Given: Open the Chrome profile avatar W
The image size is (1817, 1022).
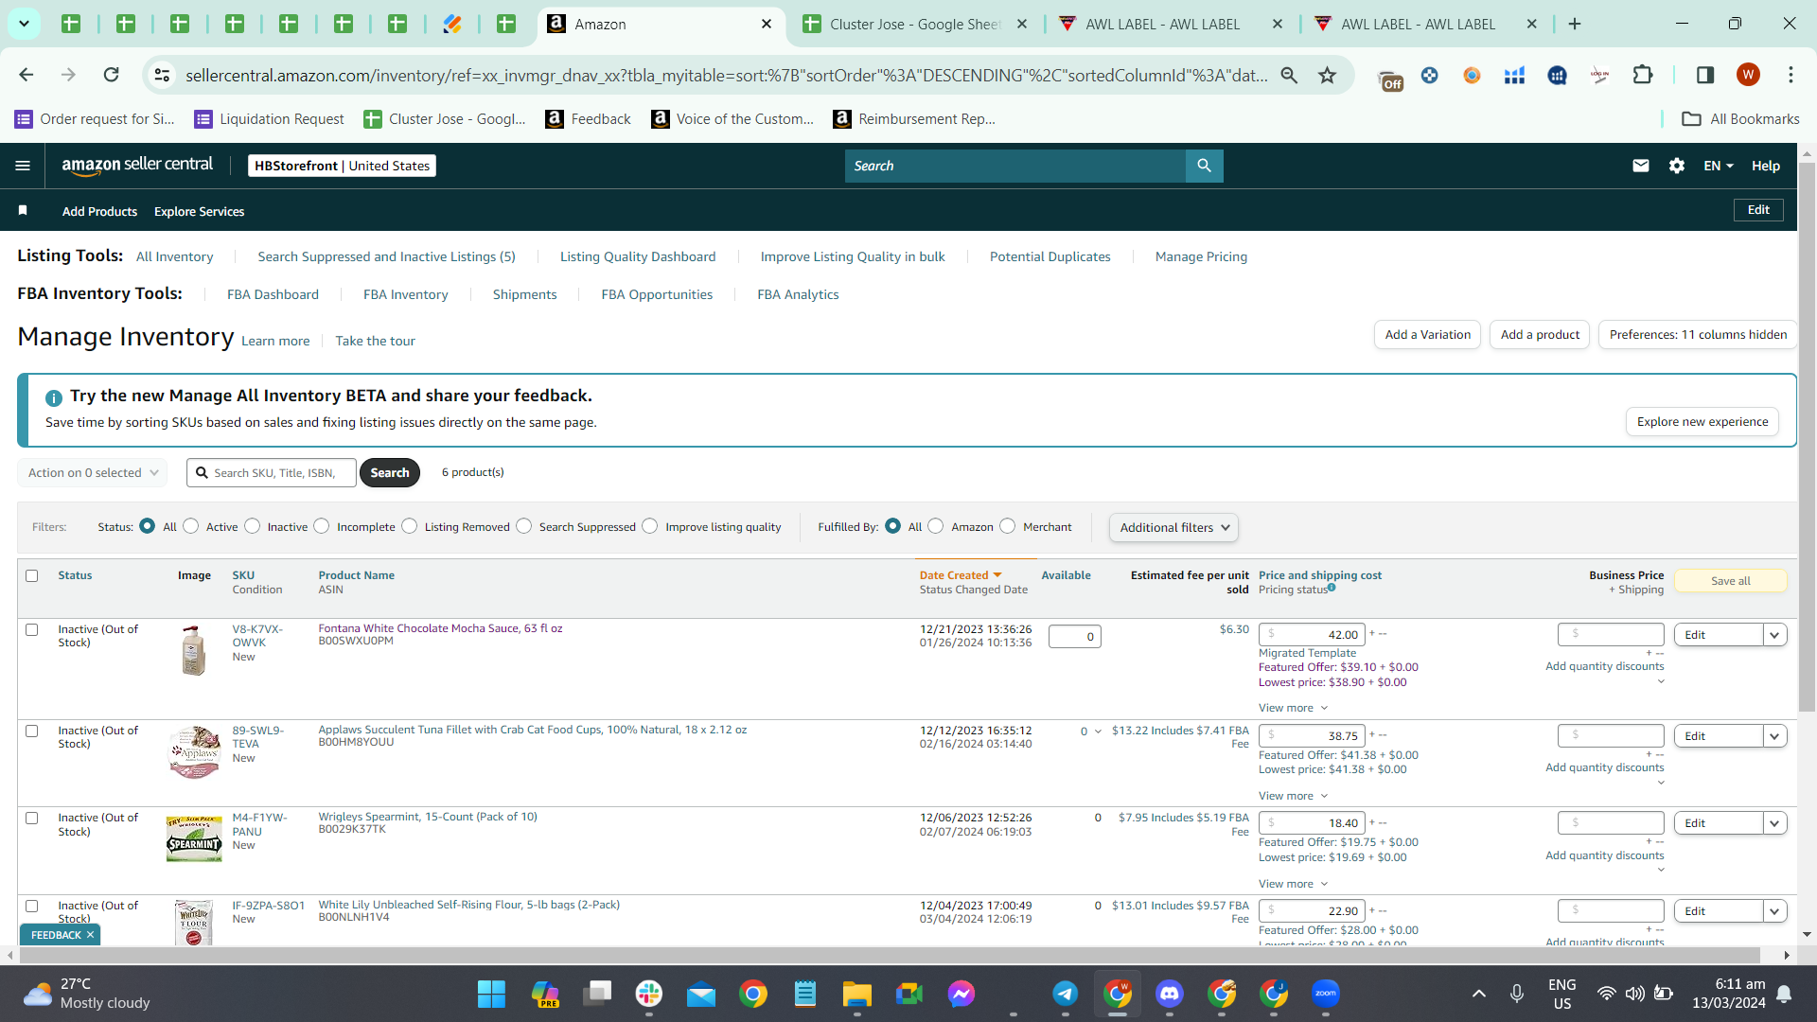Looking at the screenshot, I should [x=1748, y=75].
